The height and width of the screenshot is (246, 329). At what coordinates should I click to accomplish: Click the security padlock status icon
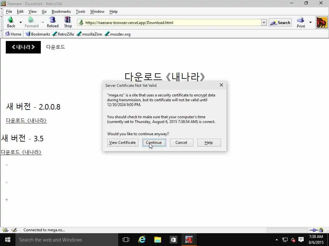(321, 230)
